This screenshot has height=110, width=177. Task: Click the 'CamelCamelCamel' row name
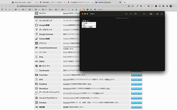coord(48,48)
